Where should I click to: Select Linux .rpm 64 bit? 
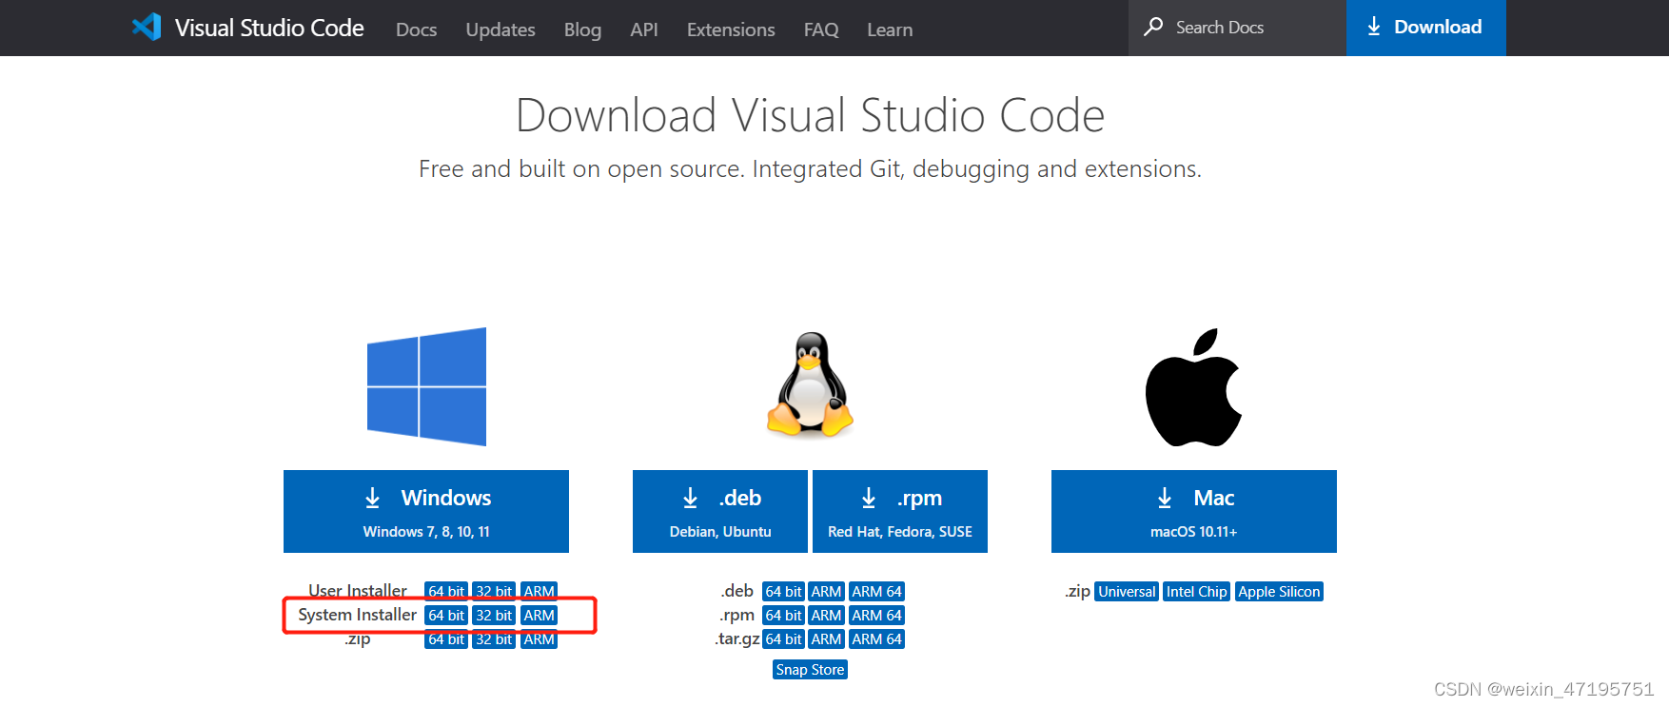pos(784,616)
